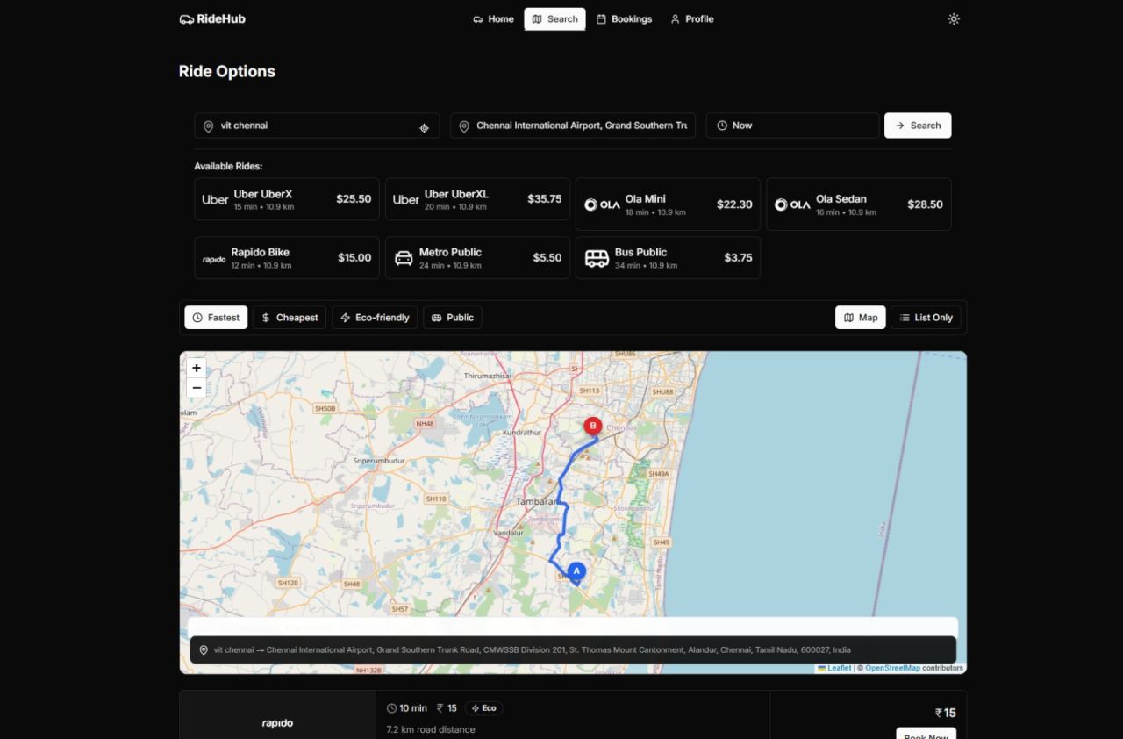Click the red B destination marker

593,427
